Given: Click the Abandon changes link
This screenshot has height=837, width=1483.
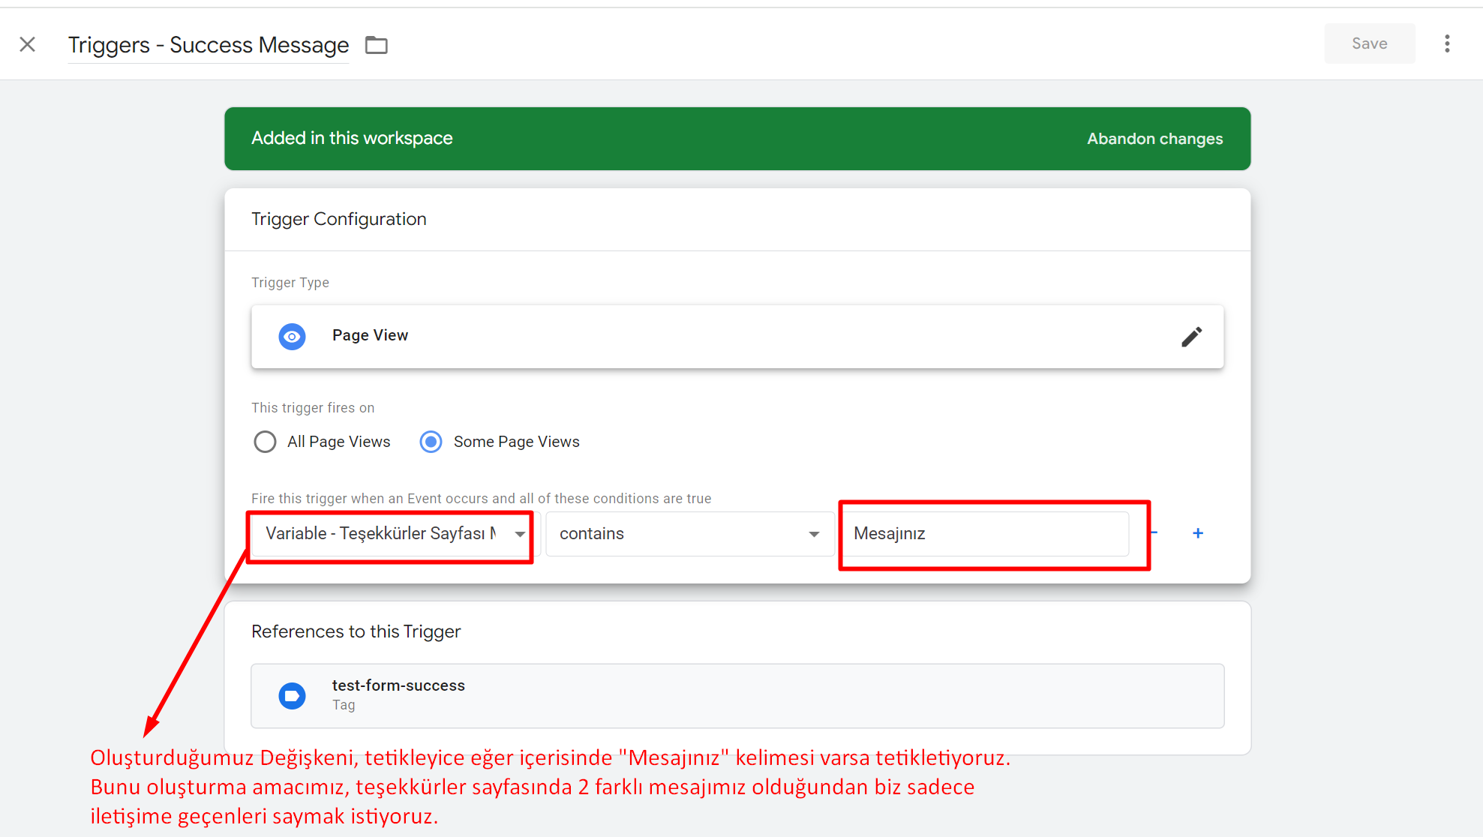Looking at the screenshot, I should tap(1154, 139).
